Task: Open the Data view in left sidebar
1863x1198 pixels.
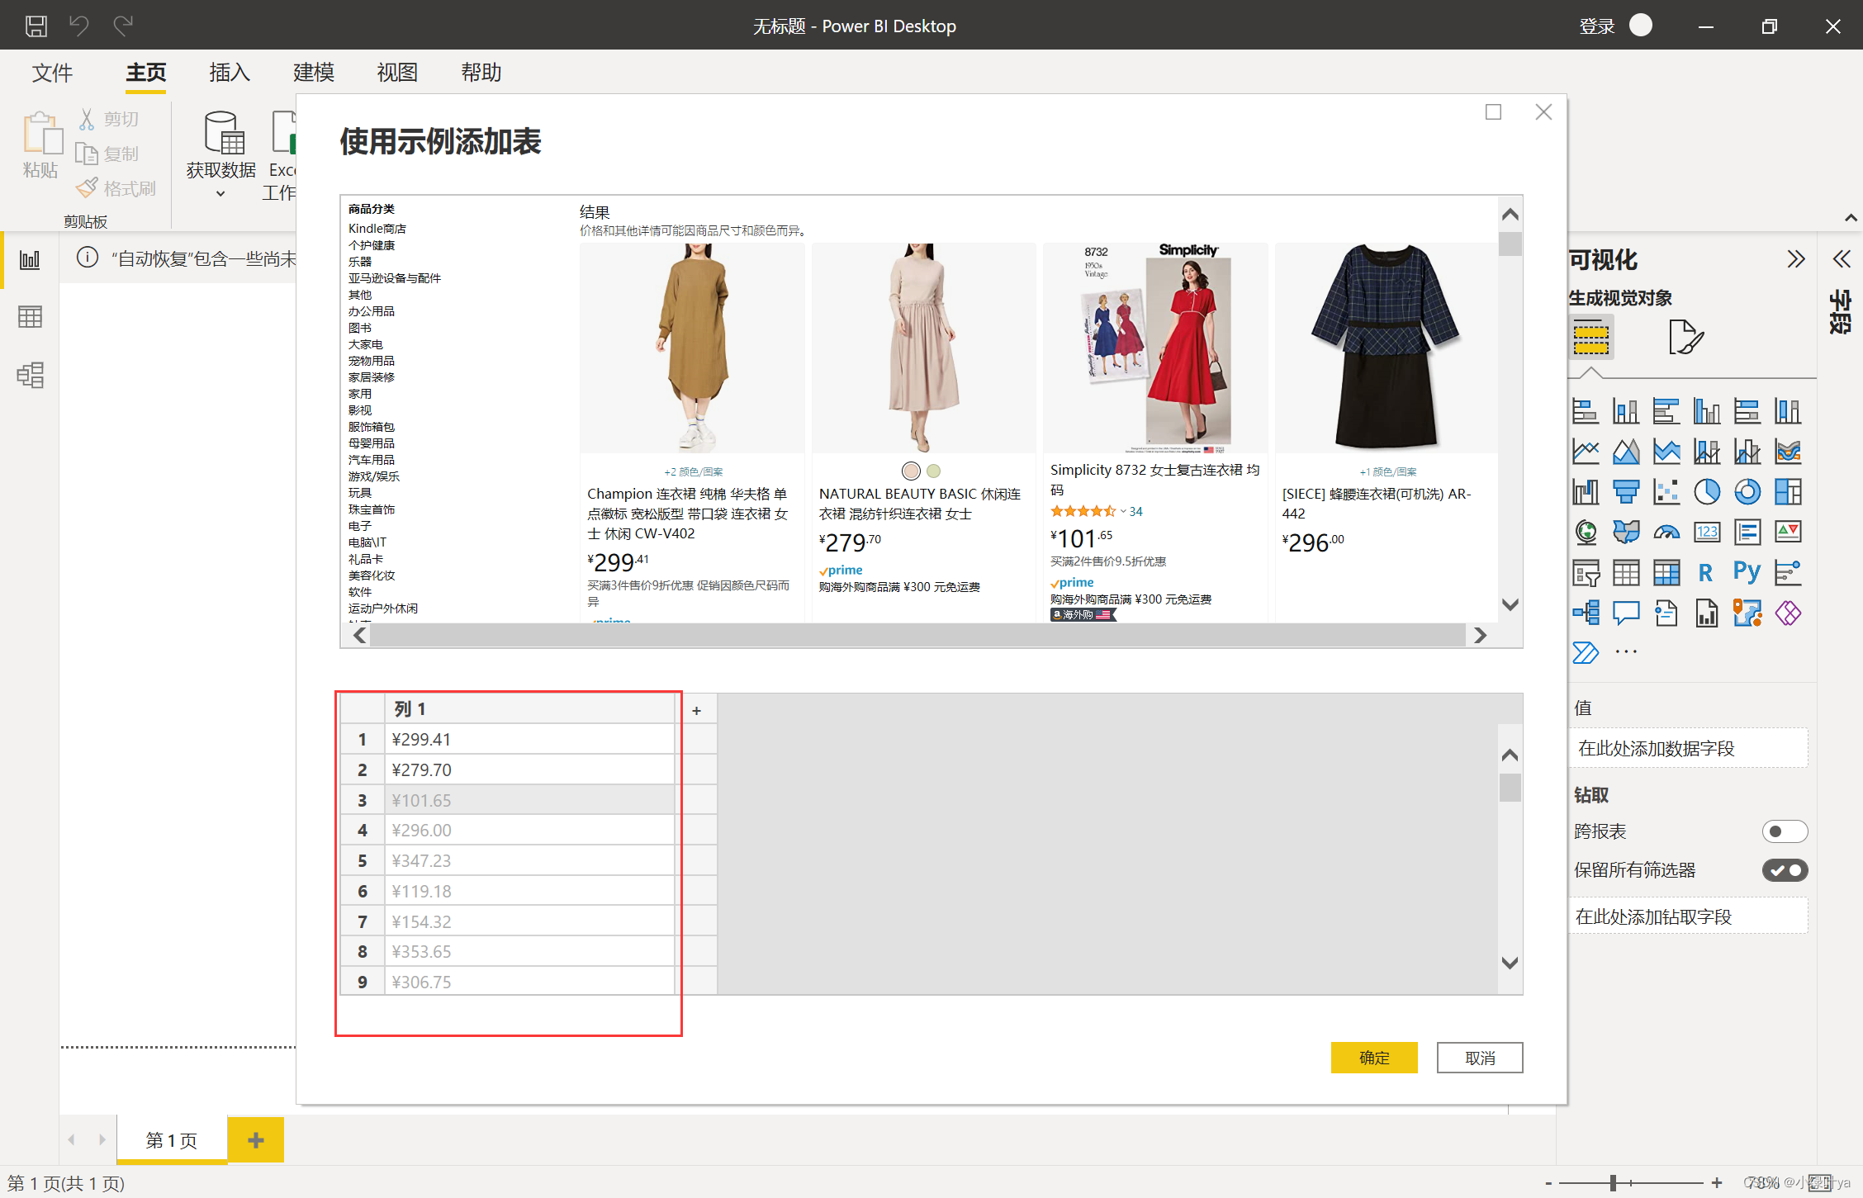Action: pos(30,317)
